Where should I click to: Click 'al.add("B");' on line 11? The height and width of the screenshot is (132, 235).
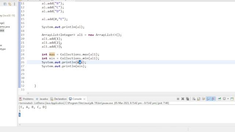53,3
